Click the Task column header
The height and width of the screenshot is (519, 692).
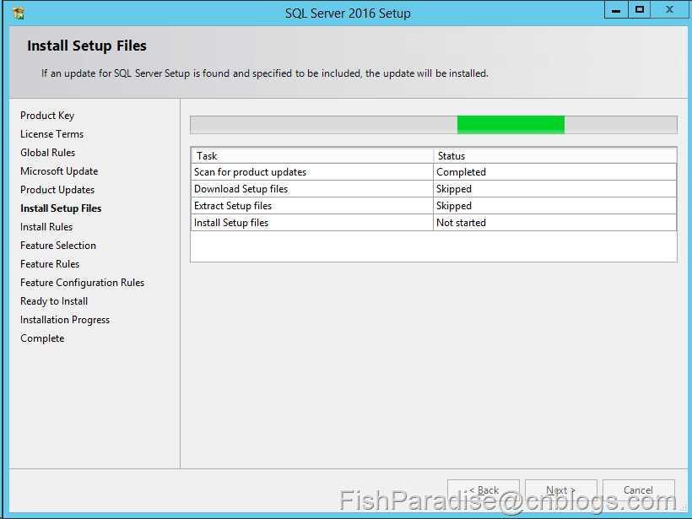[x=312, y=156]
